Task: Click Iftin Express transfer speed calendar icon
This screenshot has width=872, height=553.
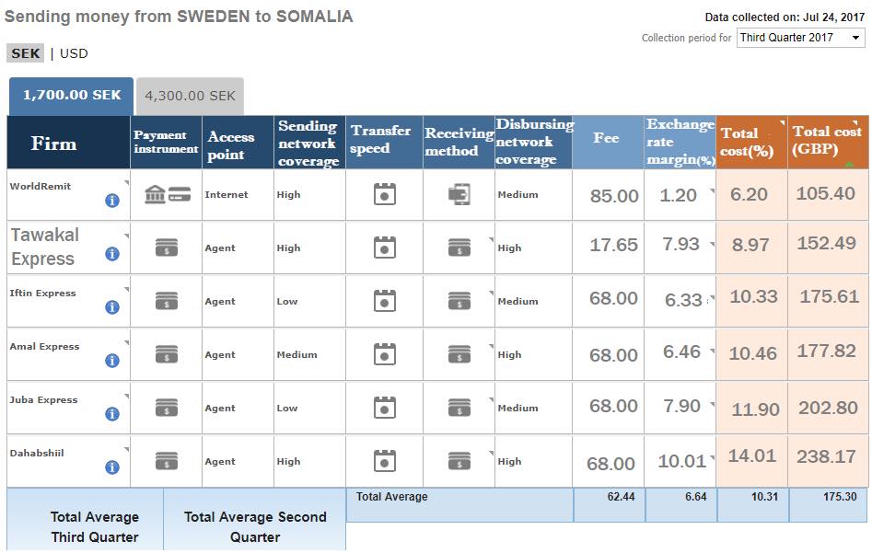Action: click(384, 301)
